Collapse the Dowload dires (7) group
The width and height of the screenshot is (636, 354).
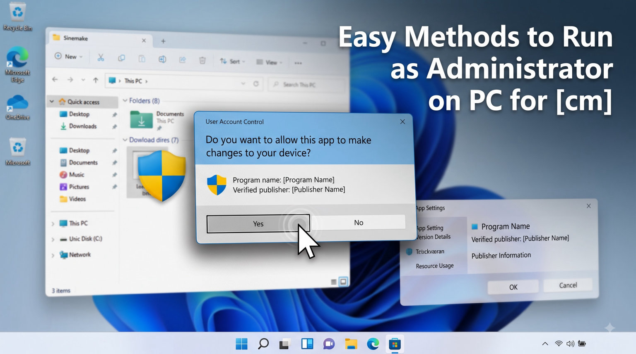(x=125, y=140)
